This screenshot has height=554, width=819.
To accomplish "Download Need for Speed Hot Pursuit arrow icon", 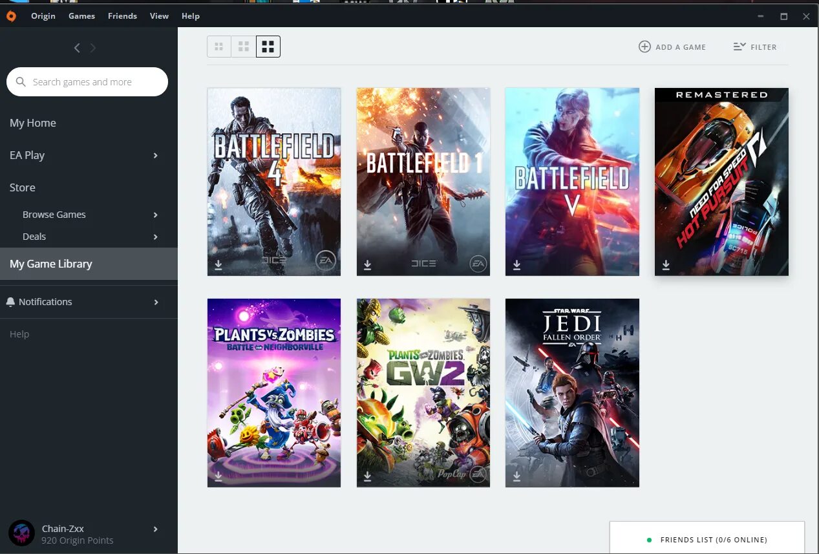I will 666,265.
